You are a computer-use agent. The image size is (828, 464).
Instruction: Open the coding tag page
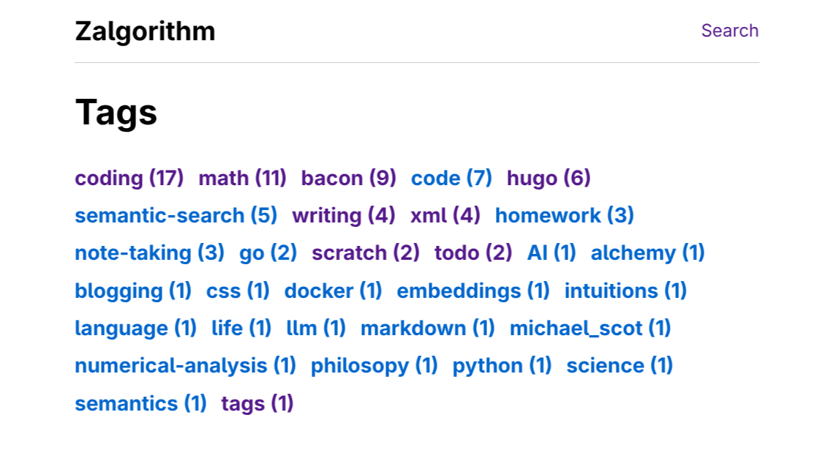coord(129,178)
